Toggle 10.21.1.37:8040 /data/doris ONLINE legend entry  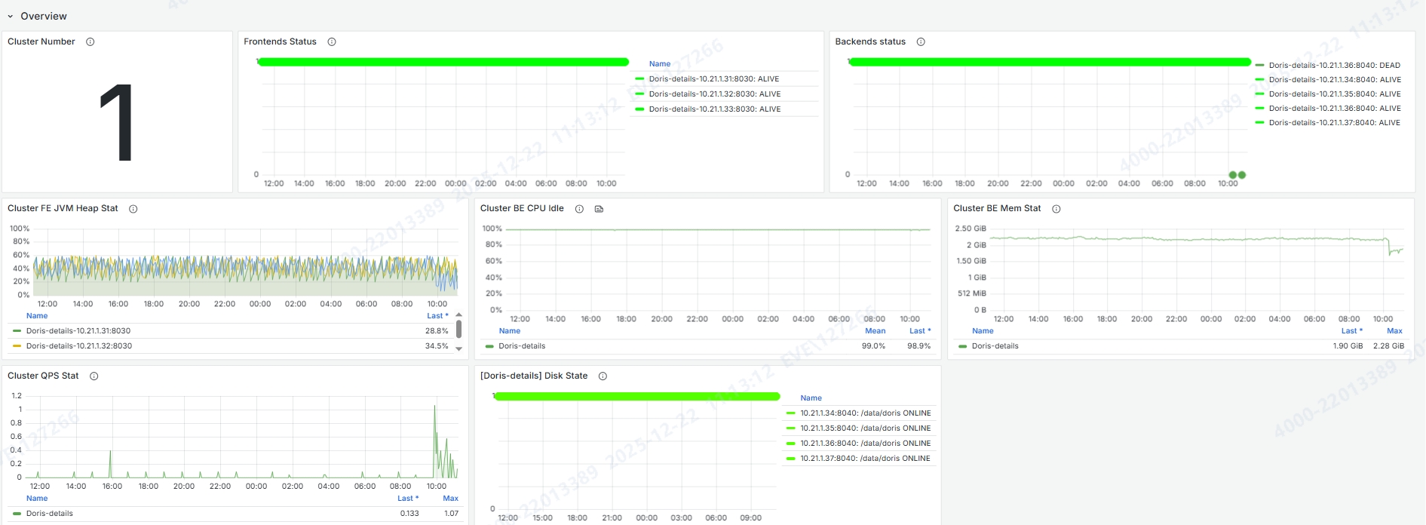(865, 459)
